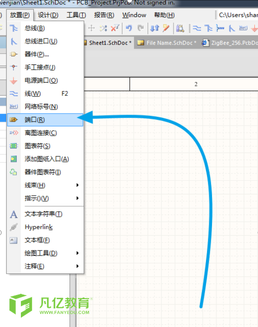Select Text Frame 文本框(F)
258x327 pixels.
point(45,240)
